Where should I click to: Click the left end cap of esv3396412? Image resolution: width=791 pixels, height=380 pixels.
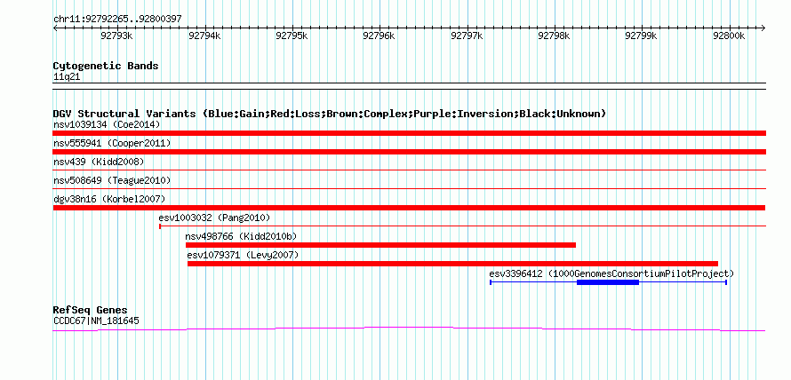pos(491,282)
